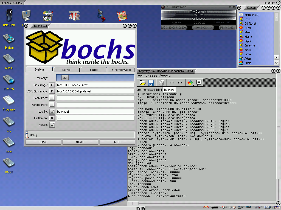Click the undo arrow in editor toolbar
The height and width of the screenshot is (210, 281).
(172, 83)
